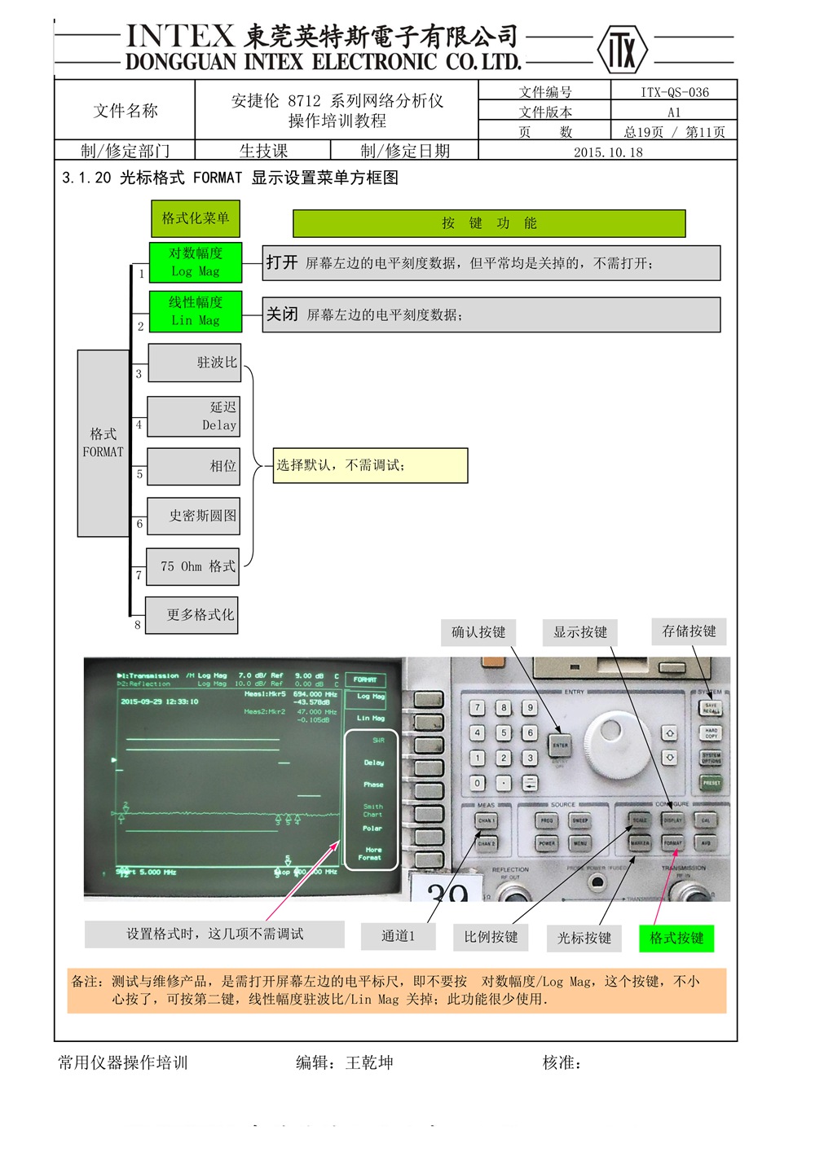
Task: Select Log Mag softkey on analyzer screen
Action: click(371, 697)
